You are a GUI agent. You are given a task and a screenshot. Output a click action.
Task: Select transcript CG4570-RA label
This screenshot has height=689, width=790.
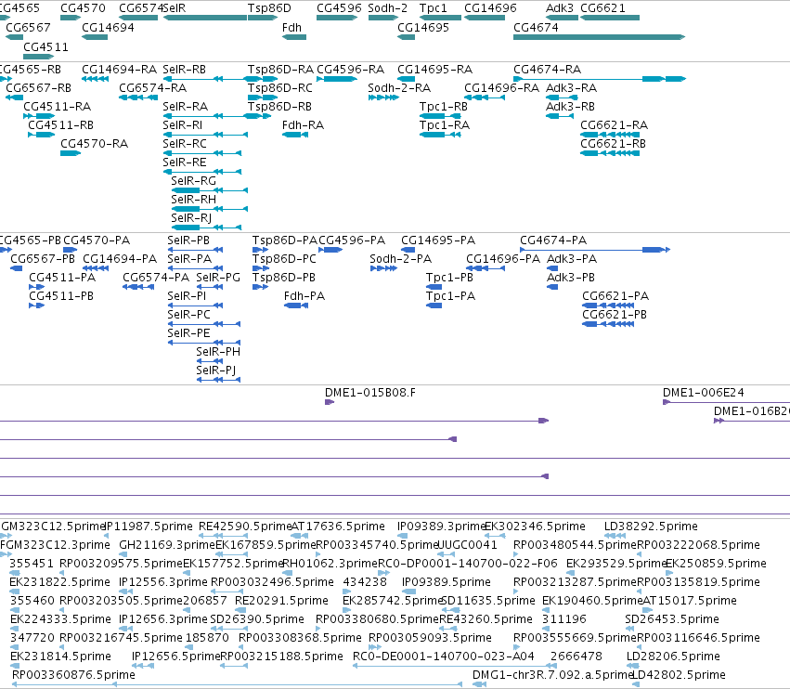point(94,144)
